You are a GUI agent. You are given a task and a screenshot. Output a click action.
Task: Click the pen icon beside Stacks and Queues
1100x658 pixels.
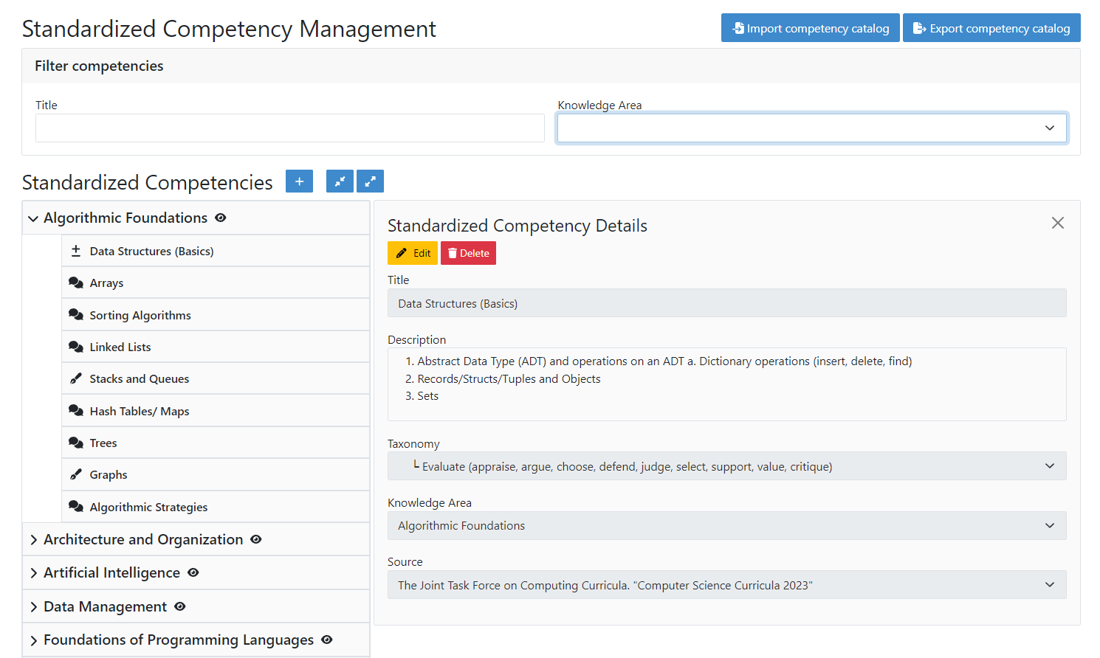pyautogui.click(x=75, y=378)
